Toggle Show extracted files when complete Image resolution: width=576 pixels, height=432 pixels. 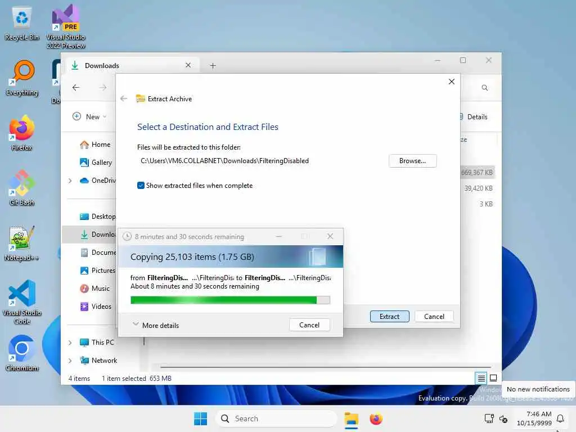pos(141,186)
